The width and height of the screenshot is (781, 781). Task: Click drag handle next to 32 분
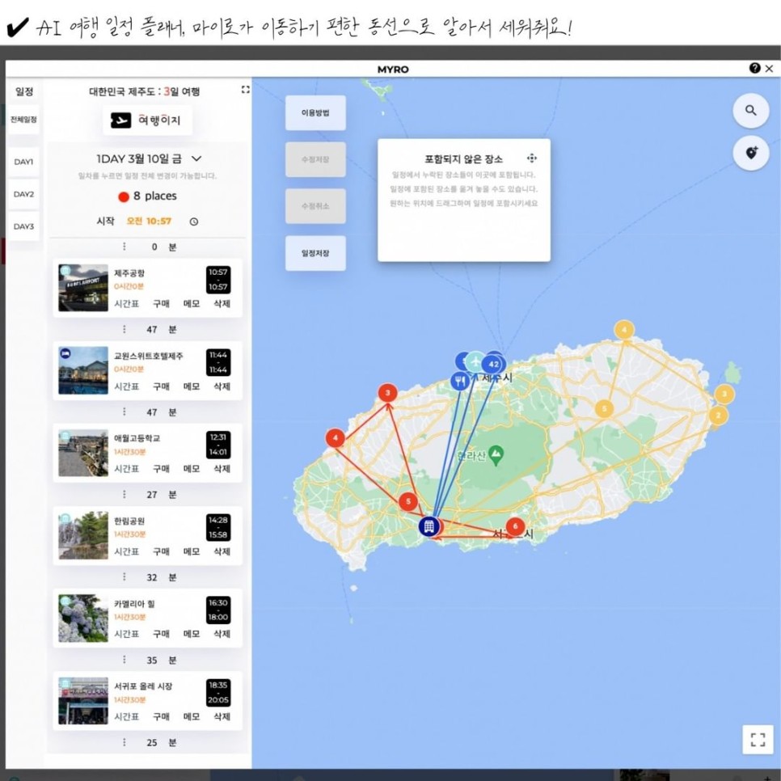coord(124,576)
